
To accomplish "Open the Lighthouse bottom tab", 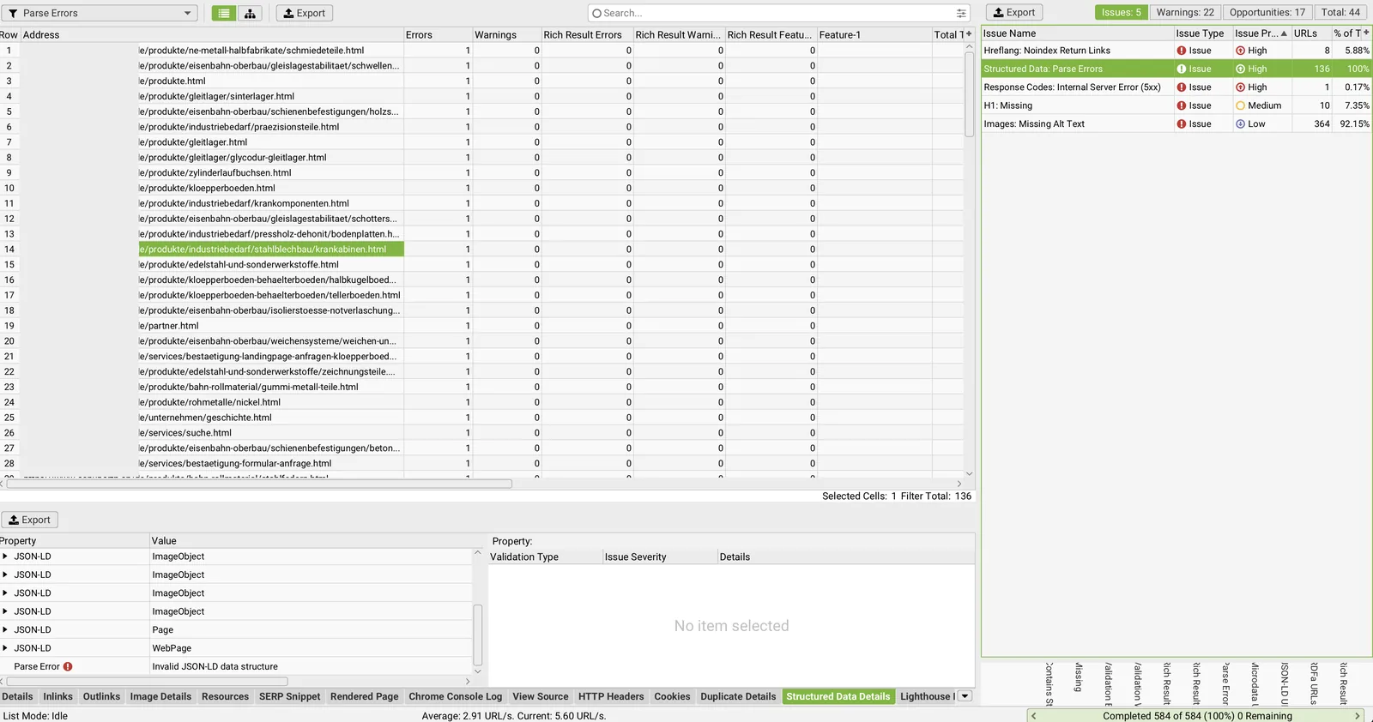I will pyautogui.click(x=926, y=696).
